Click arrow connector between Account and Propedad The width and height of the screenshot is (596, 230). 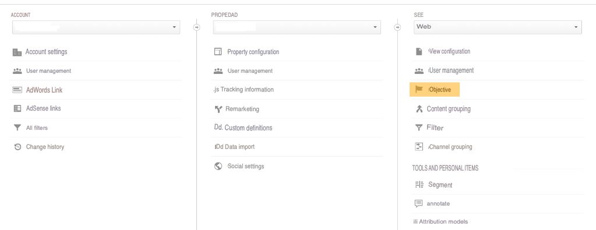pyautogui.click(x=196, y=27)
